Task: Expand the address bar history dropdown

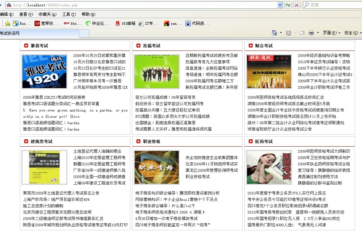Action: (280, 5)
